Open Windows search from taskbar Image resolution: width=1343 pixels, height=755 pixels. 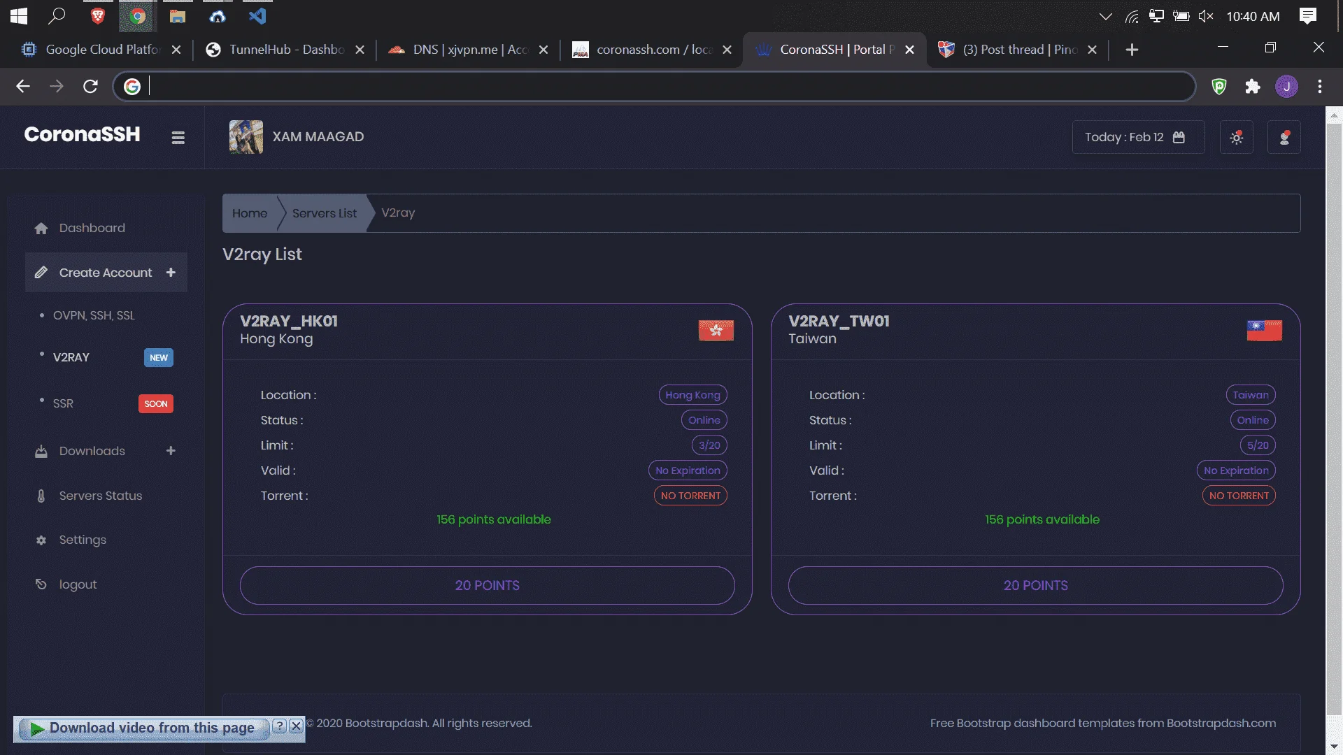click(x=57, y=15)
